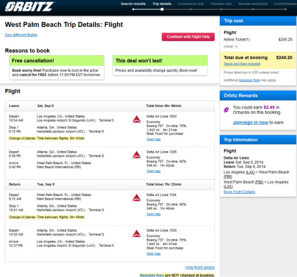
Task: Collapse with Hide flight details
Action: tap(200, 267)
